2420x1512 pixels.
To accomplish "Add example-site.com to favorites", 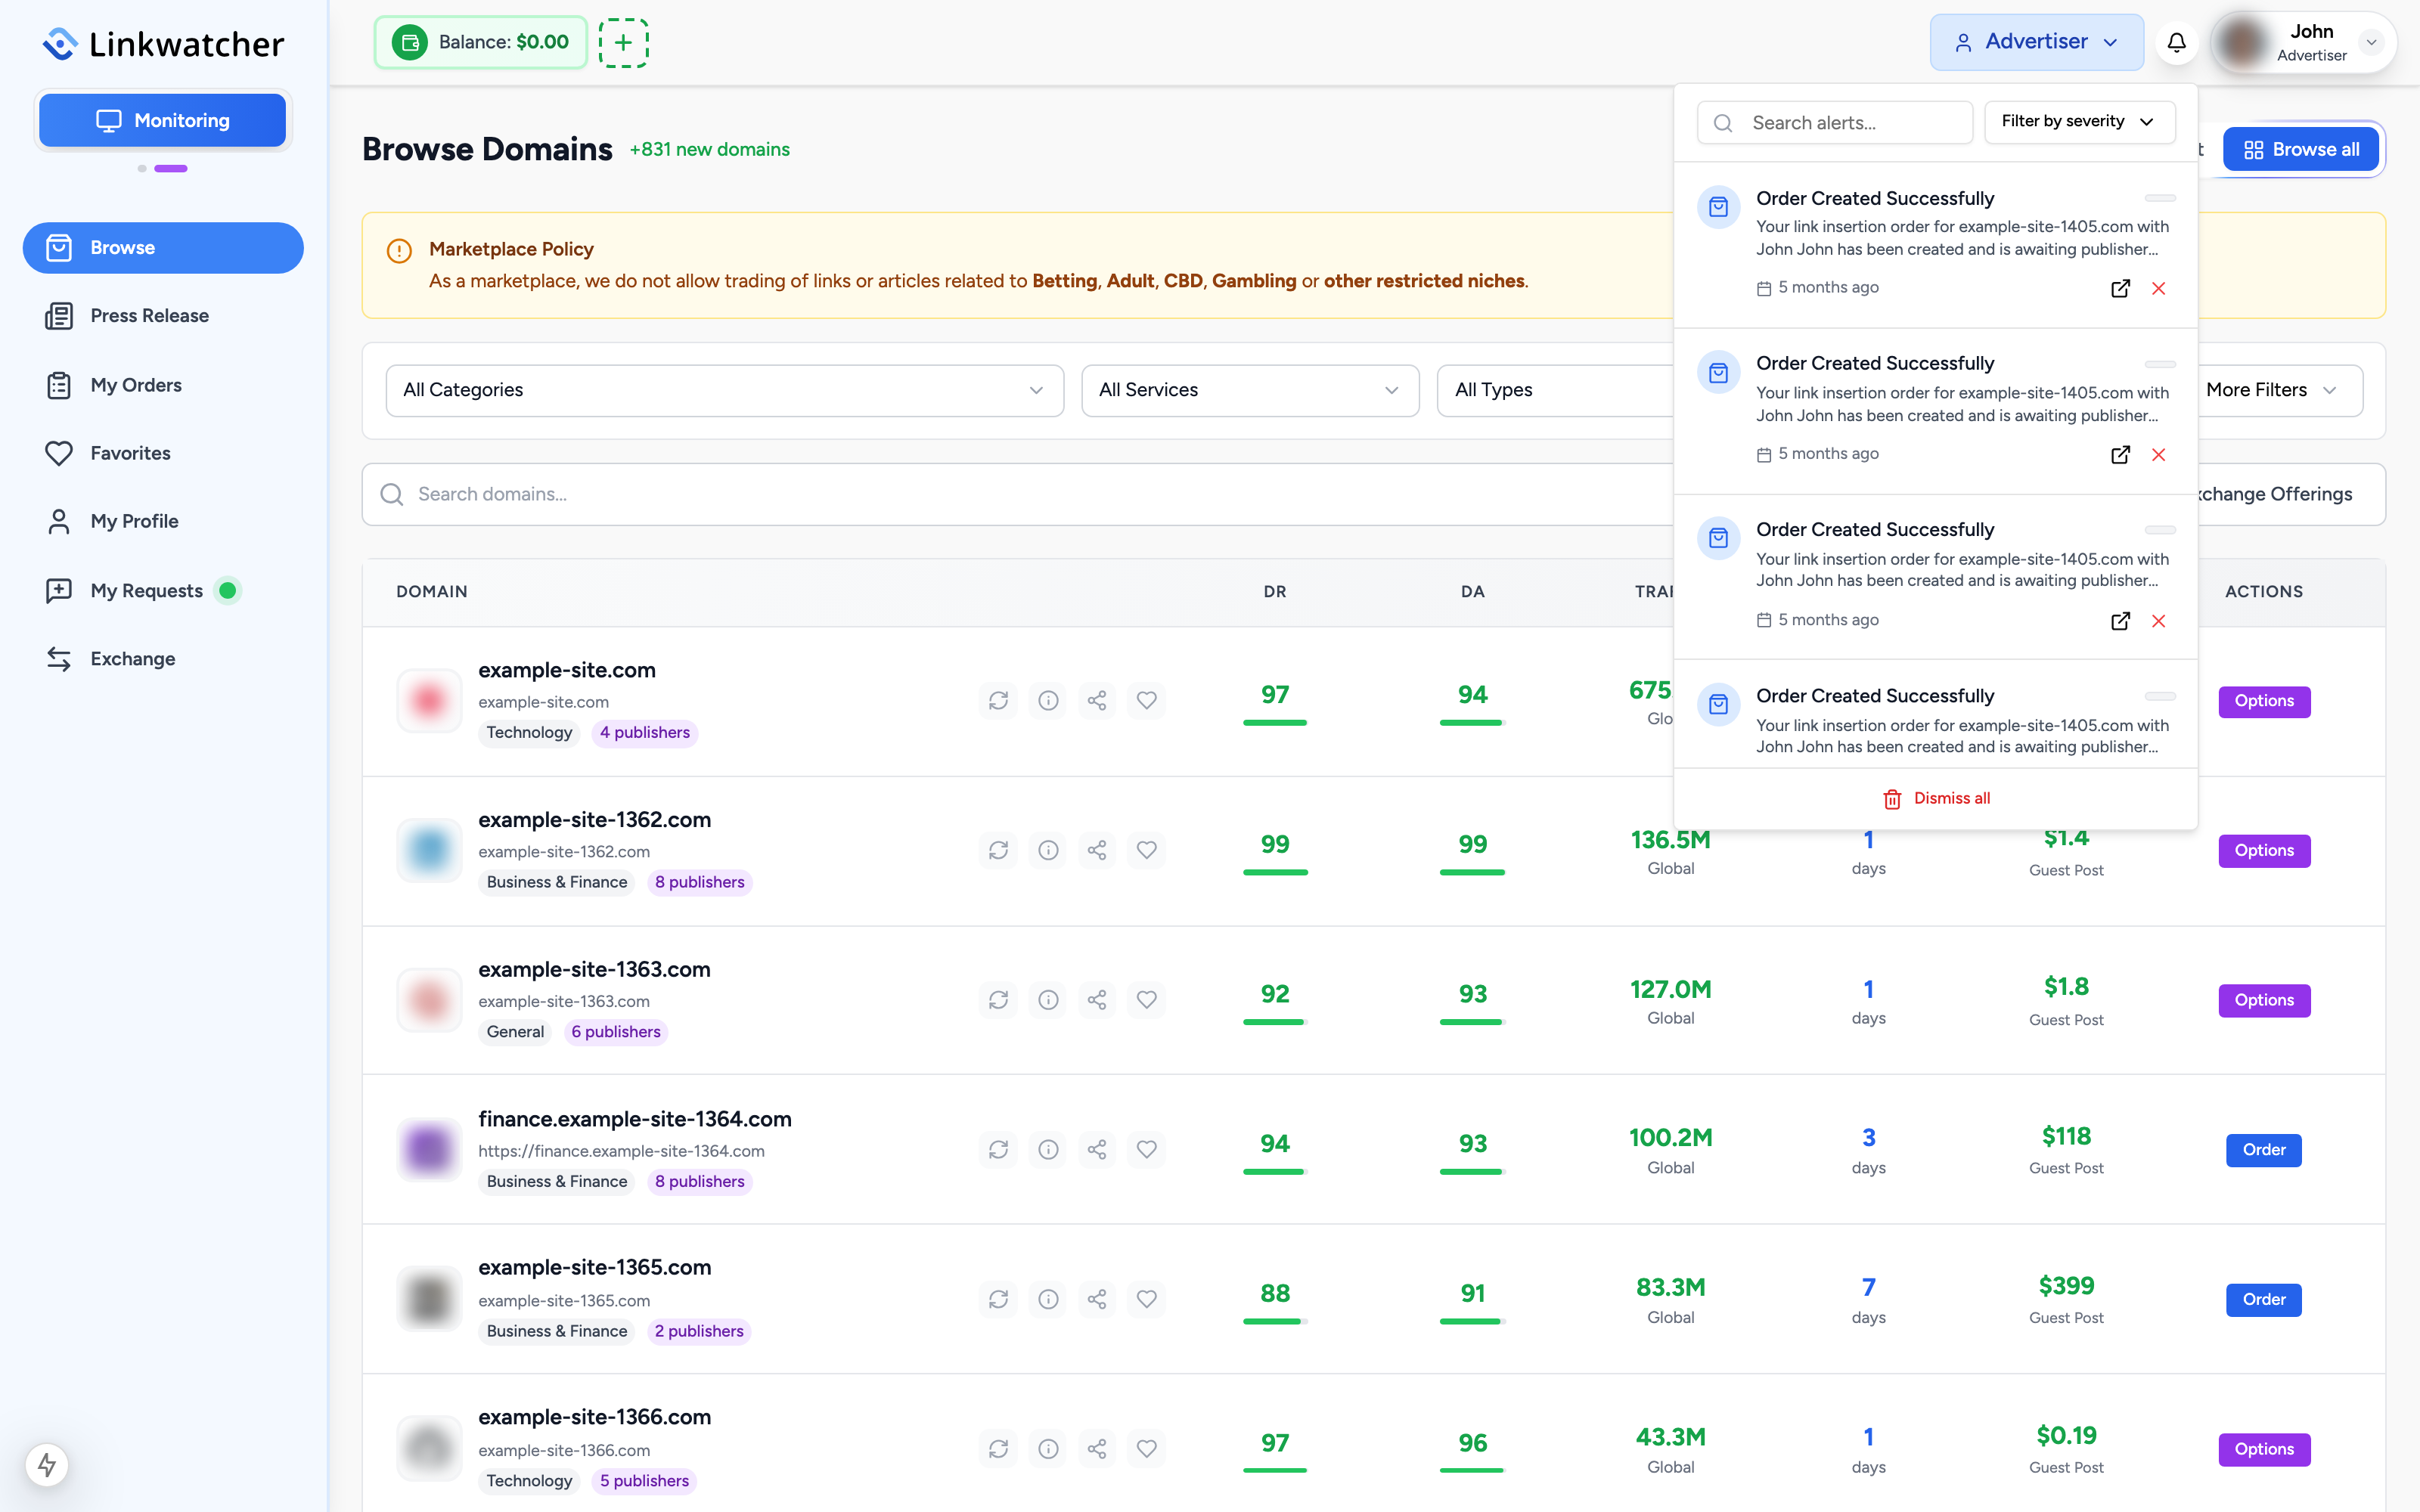I will (1147, 700).
